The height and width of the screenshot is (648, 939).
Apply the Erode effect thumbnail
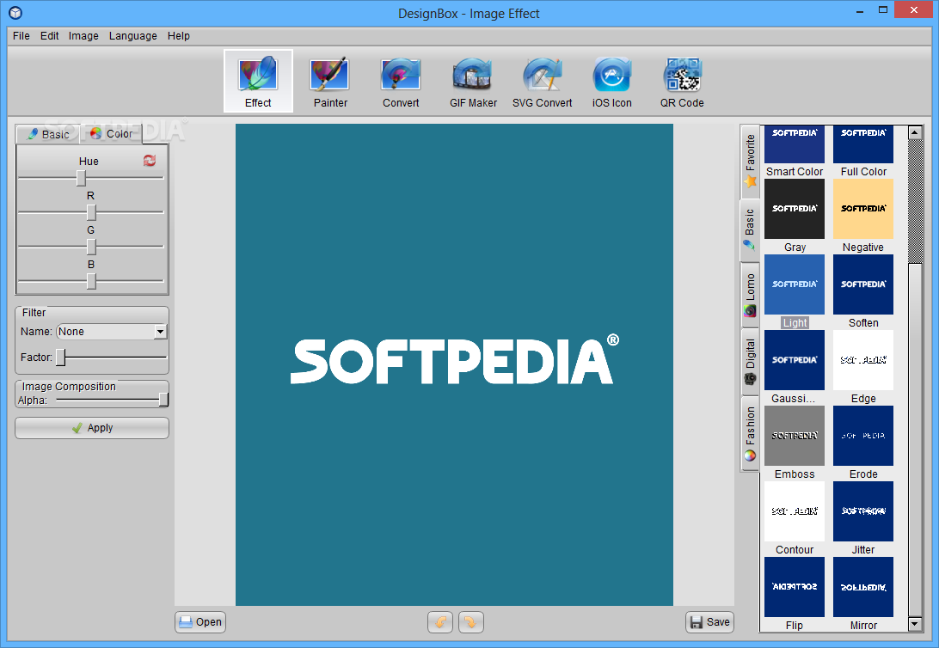click(x=863, y=436)
